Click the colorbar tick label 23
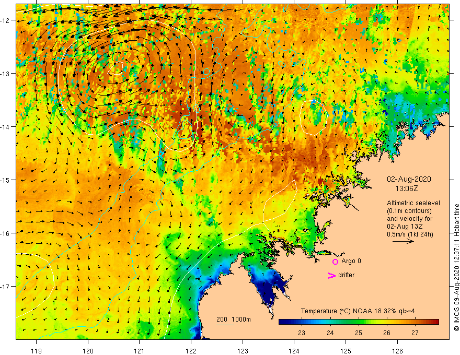Image resolution: width=460 pixels, height=355 pixels. [302, 333]
